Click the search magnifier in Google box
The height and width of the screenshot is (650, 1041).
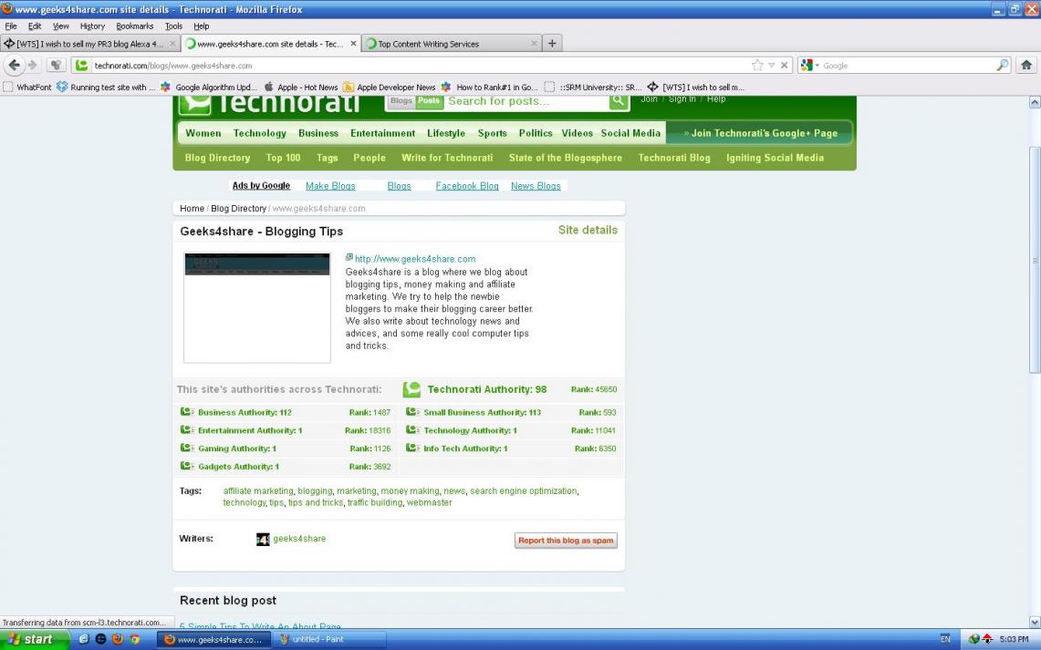1003,65
